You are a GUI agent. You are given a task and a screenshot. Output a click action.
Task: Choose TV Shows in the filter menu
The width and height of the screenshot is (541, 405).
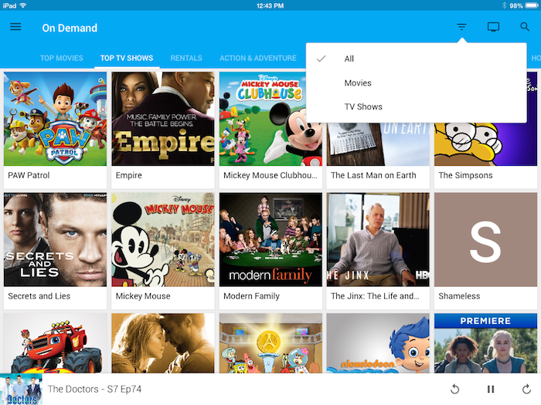(x=416, y=106)
